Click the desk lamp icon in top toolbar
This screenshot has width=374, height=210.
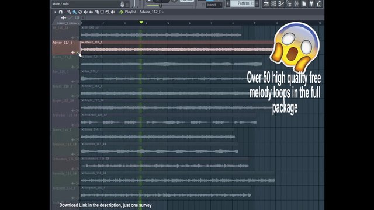[x=319, y=3]
